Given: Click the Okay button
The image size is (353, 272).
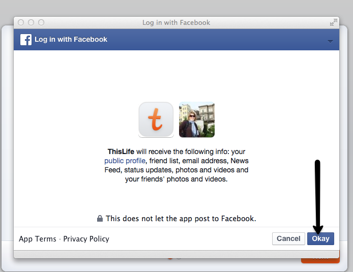Looking at the screenshot, I should [320, 238].
